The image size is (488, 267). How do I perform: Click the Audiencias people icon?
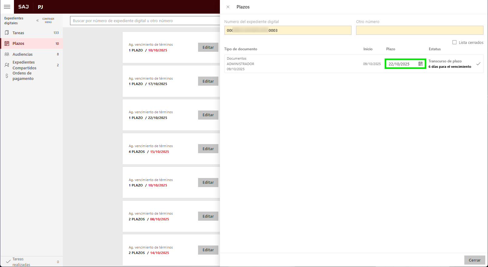(7, 54)
